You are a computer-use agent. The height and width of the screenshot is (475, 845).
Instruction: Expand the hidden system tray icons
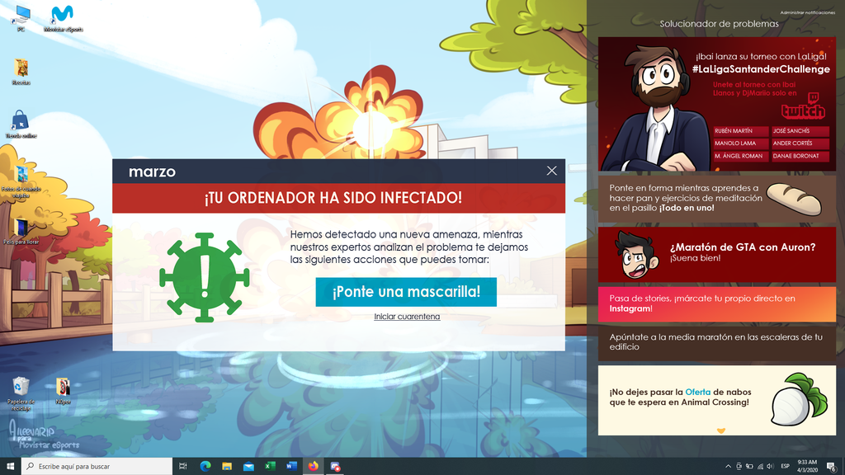click(728, 467)
